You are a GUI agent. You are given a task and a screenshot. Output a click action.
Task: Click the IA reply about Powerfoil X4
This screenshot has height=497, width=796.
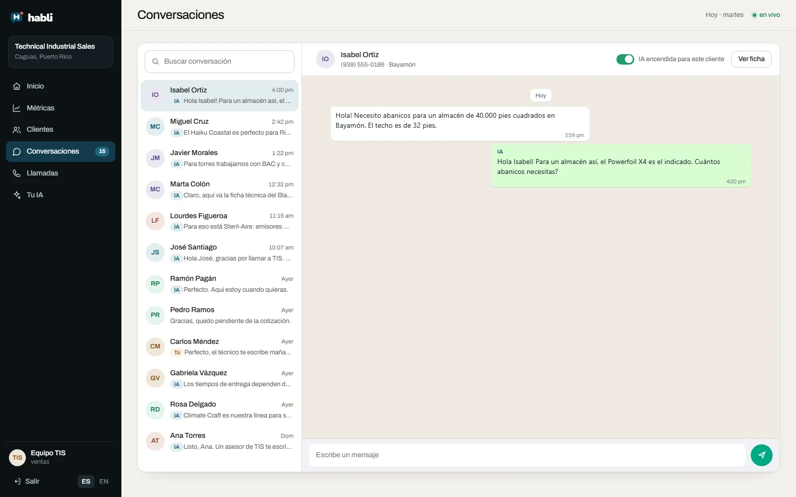tap(621, 166)
